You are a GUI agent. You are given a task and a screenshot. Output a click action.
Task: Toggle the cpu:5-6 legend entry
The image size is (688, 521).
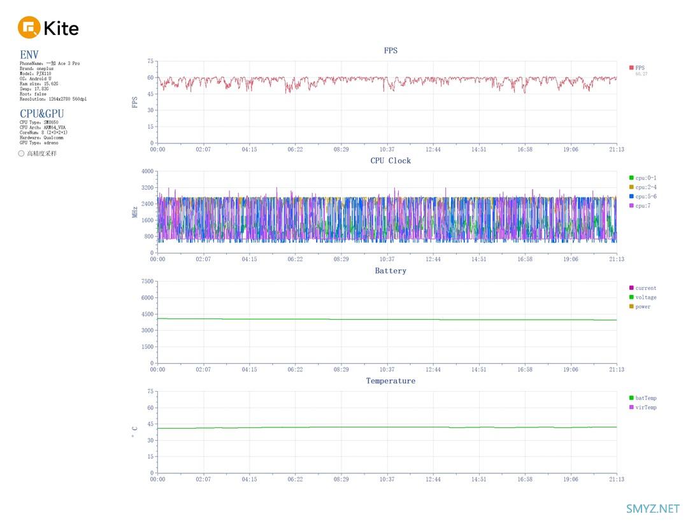click(x=642, y=196)
